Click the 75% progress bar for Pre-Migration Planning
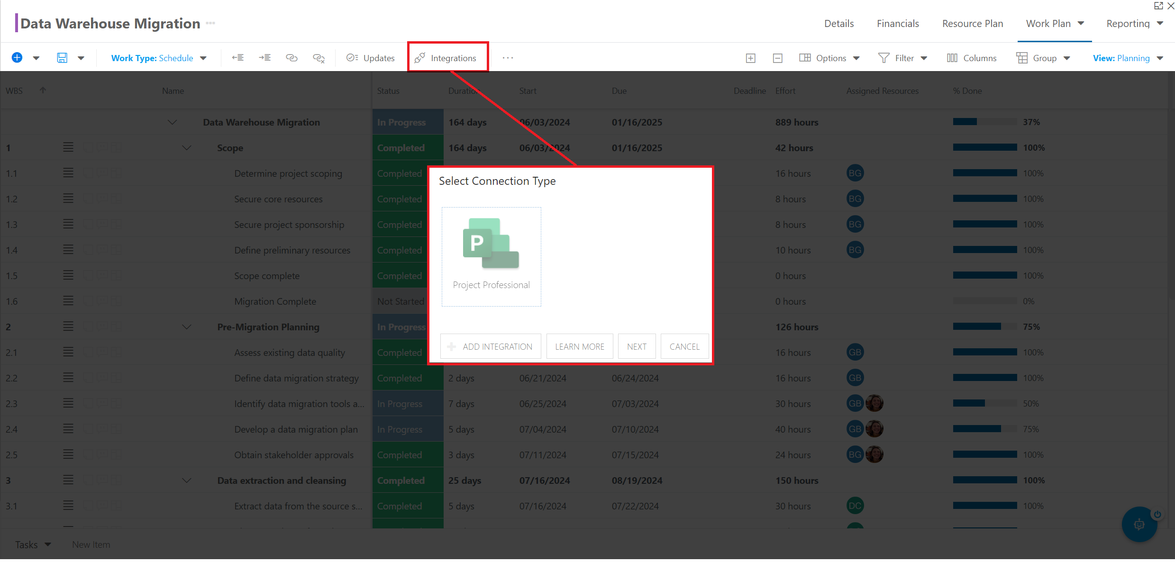The image size is (1175, 562). click(x=985, y=326)
